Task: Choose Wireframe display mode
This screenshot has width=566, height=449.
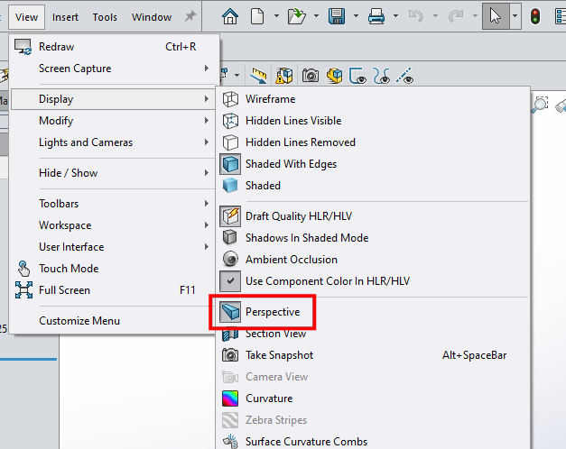Action: pos(270,99)
